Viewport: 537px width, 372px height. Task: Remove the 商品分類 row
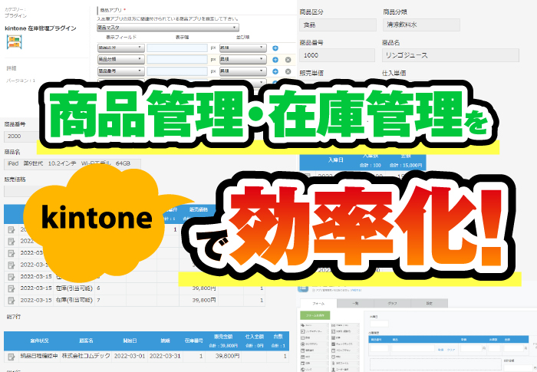point(288,60)
